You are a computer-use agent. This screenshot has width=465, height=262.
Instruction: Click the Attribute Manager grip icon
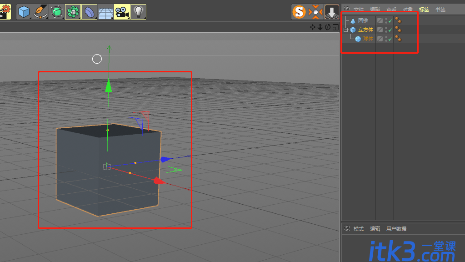347,228
